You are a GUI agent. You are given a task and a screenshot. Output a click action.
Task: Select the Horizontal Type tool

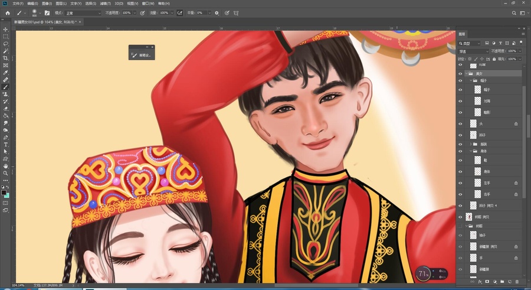(5, 145)
